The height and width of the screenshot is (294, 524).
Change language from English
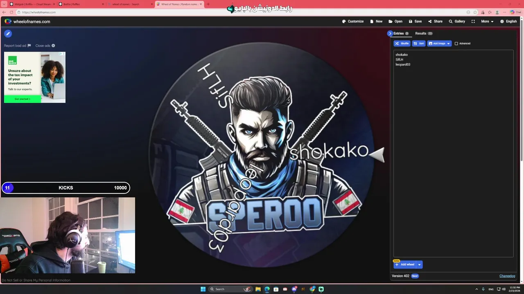point(508,21)
